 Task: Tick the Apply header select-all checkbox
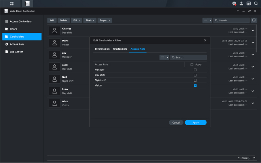tap(192, 64)
